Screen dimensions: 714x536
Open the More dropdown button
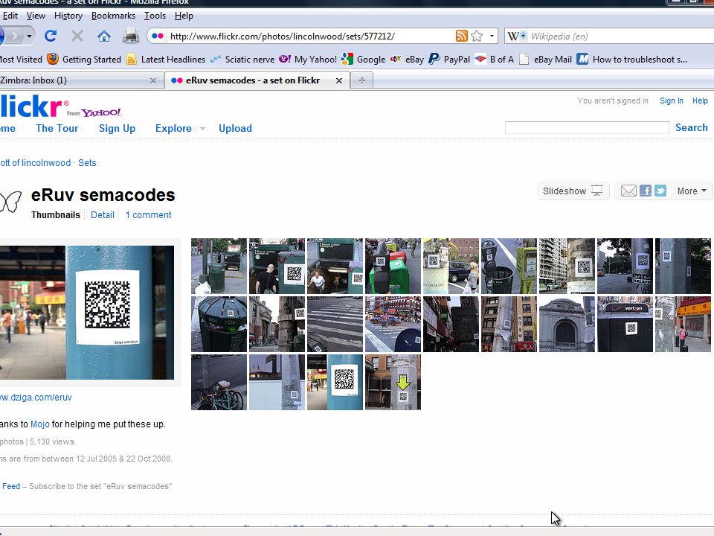[x=691, y=191]
